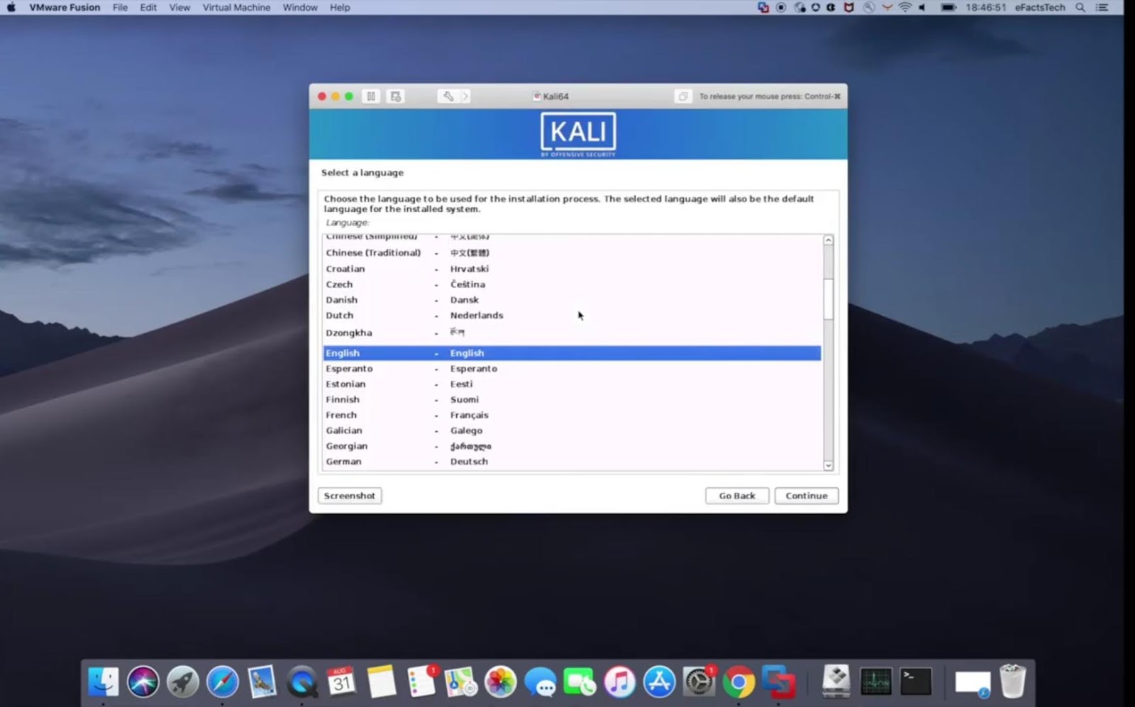1135x707 pixels.
Task: Open Notes in the Dock
Action: [x=382, y=682]
